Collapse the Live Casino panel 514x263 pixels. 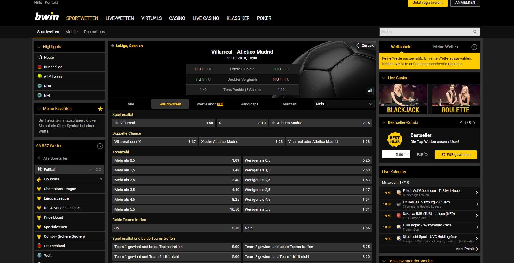coord(384,78)
